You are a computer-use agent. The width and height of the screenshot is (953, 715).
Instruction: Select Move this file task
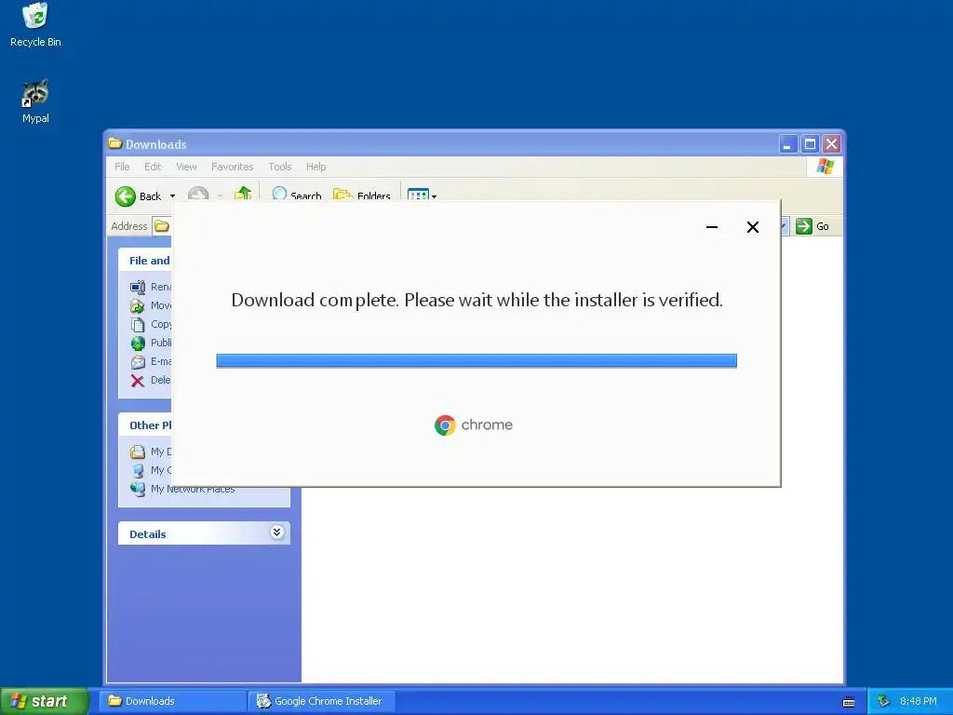coord(151,305)
